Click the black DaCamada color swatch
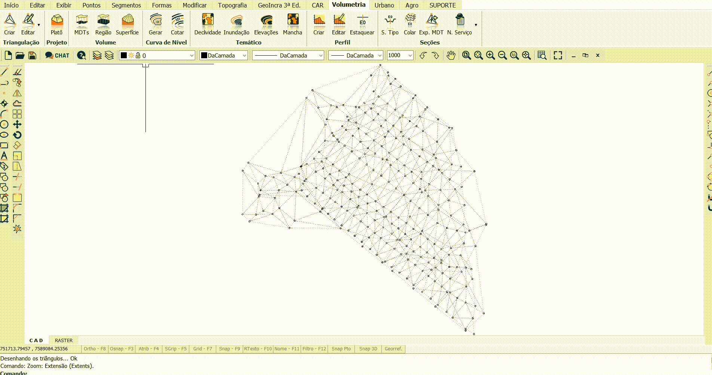Screen dimensions: 712x375 pyautogui.click(x=204, y=56)
